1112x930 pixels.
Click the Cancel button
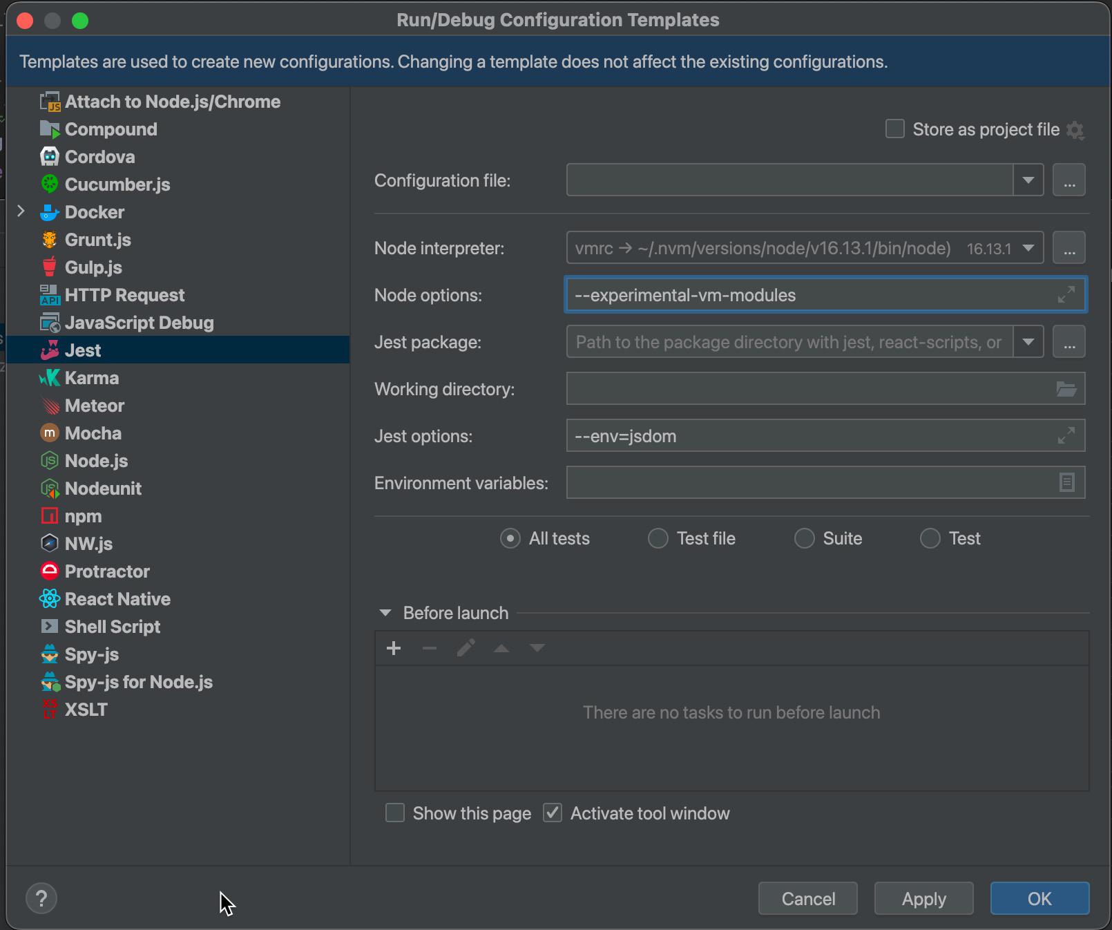pos(807,898)
